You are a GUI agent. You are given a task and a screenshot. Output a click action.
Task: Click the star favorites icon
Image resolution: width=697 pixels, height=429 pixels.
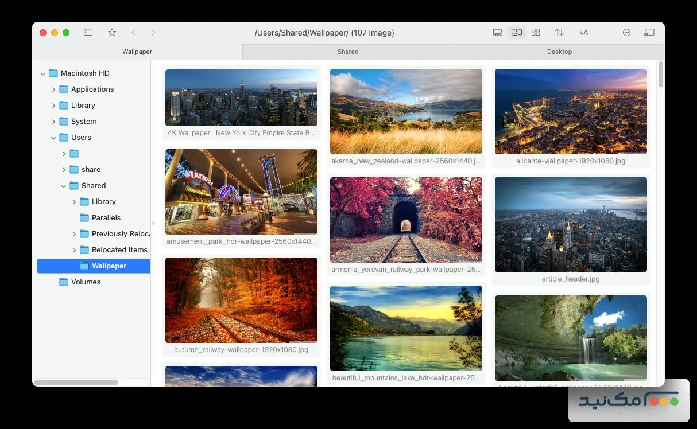[112, 33]
